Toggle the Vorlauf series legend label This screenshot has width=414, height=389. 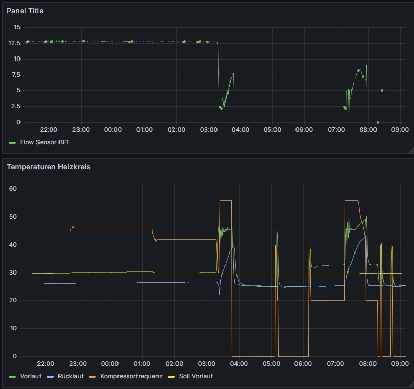coord(31,376)
